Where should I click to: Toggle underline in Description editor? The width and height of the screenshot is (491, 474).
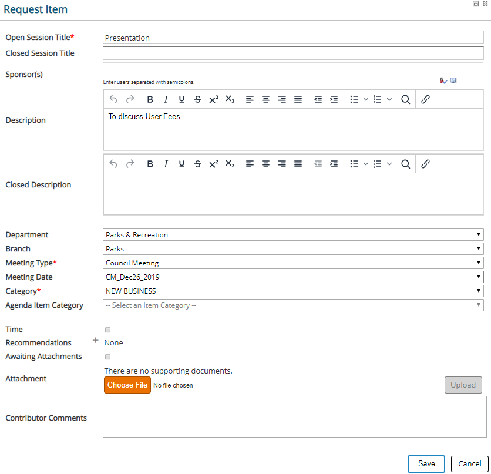point(181,100)
